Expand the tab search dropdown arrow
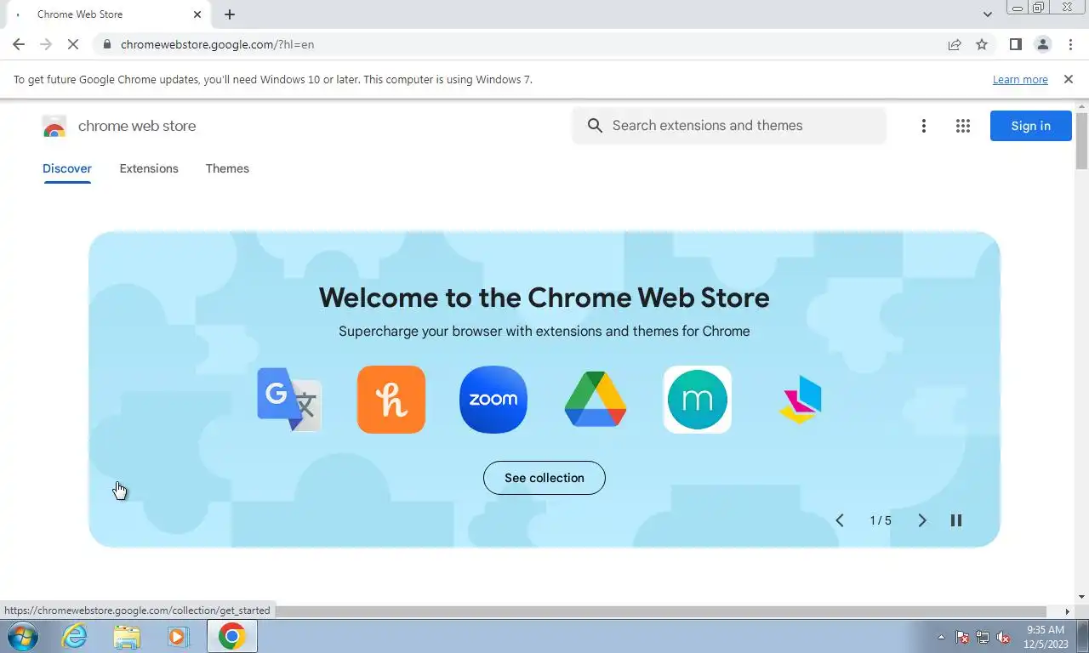The width and height of the screenshot is (1089, 653). click(987, 14)
